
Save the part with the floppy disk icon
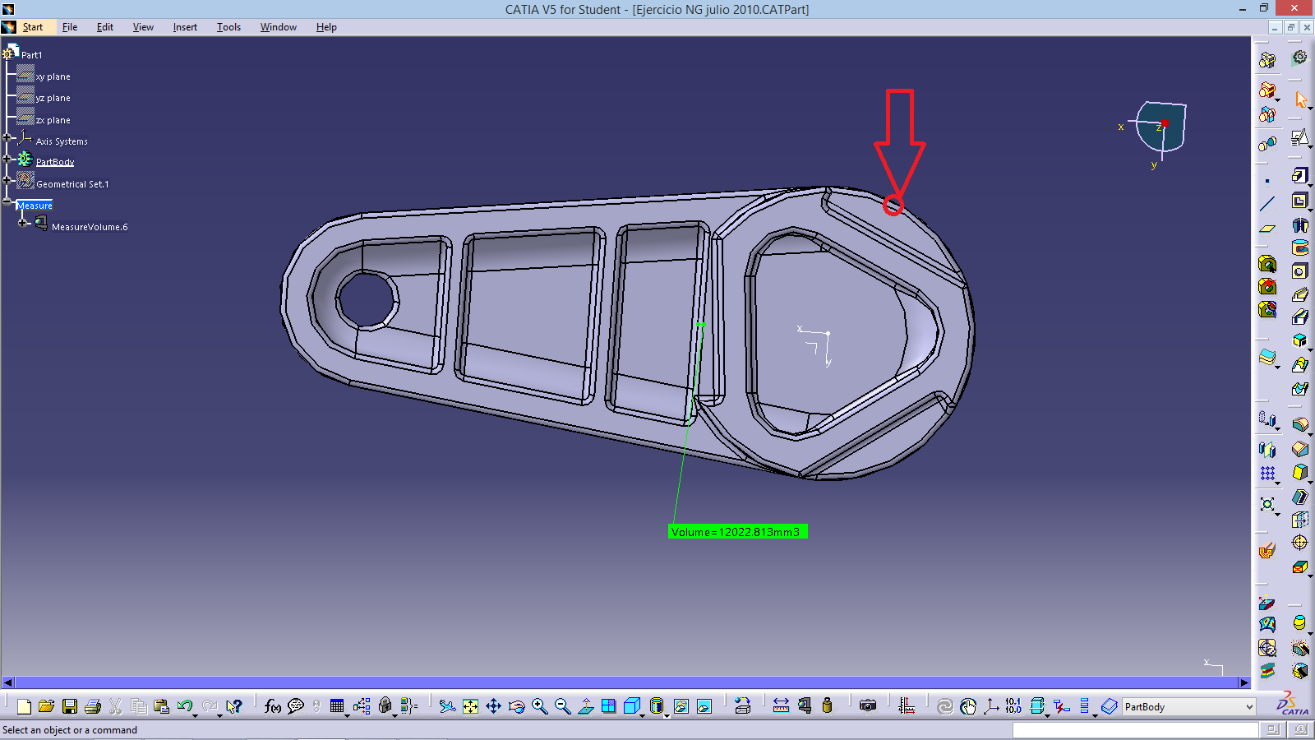click(x=70, y=706)
